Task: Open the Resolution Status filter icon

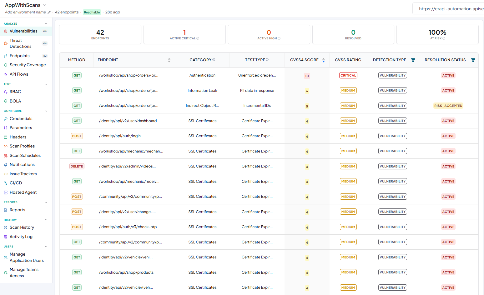Action: [473, 60]
